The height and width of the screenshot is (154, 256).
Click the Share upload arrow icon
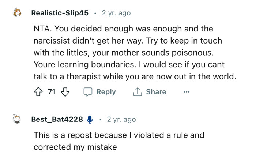[x=137, y=92]
